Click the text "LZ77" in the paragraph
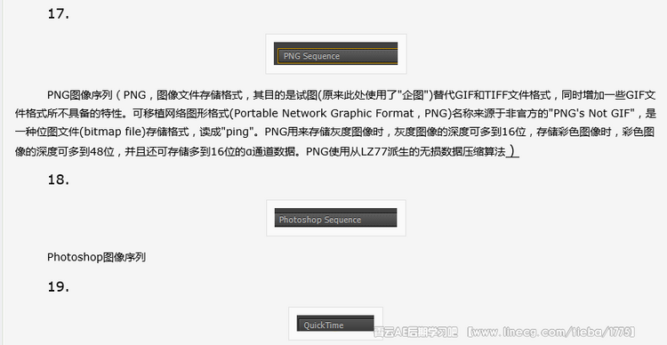The image size is (667, 345). [x=374, y=152]
